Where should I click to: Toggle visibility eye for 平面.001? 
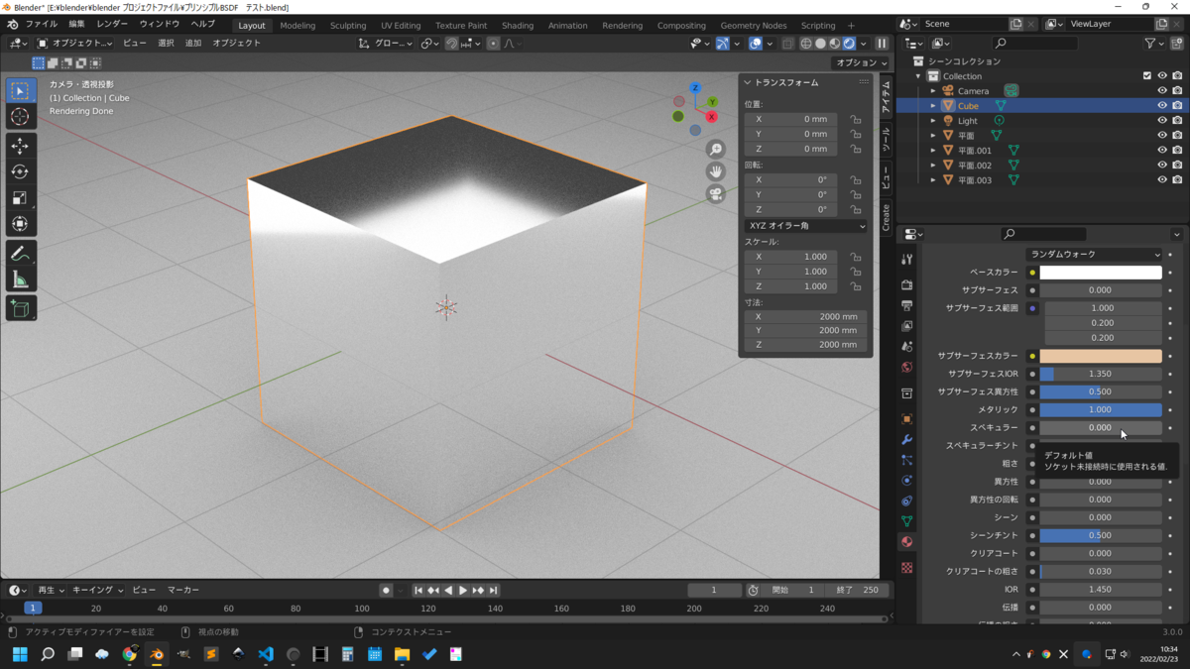[x=1162, y=150]
